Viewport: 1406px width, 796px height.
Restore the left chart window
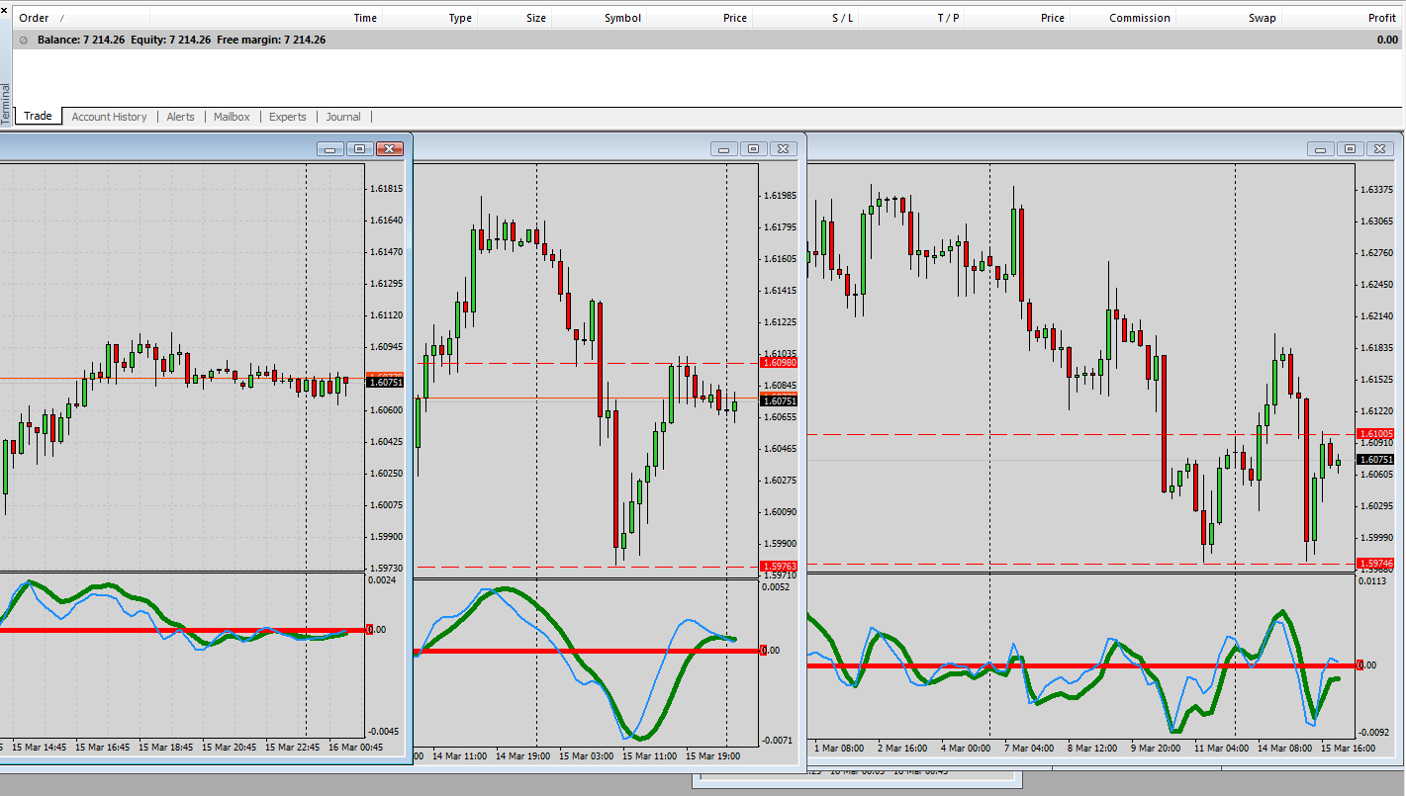[x=360, y=148]
